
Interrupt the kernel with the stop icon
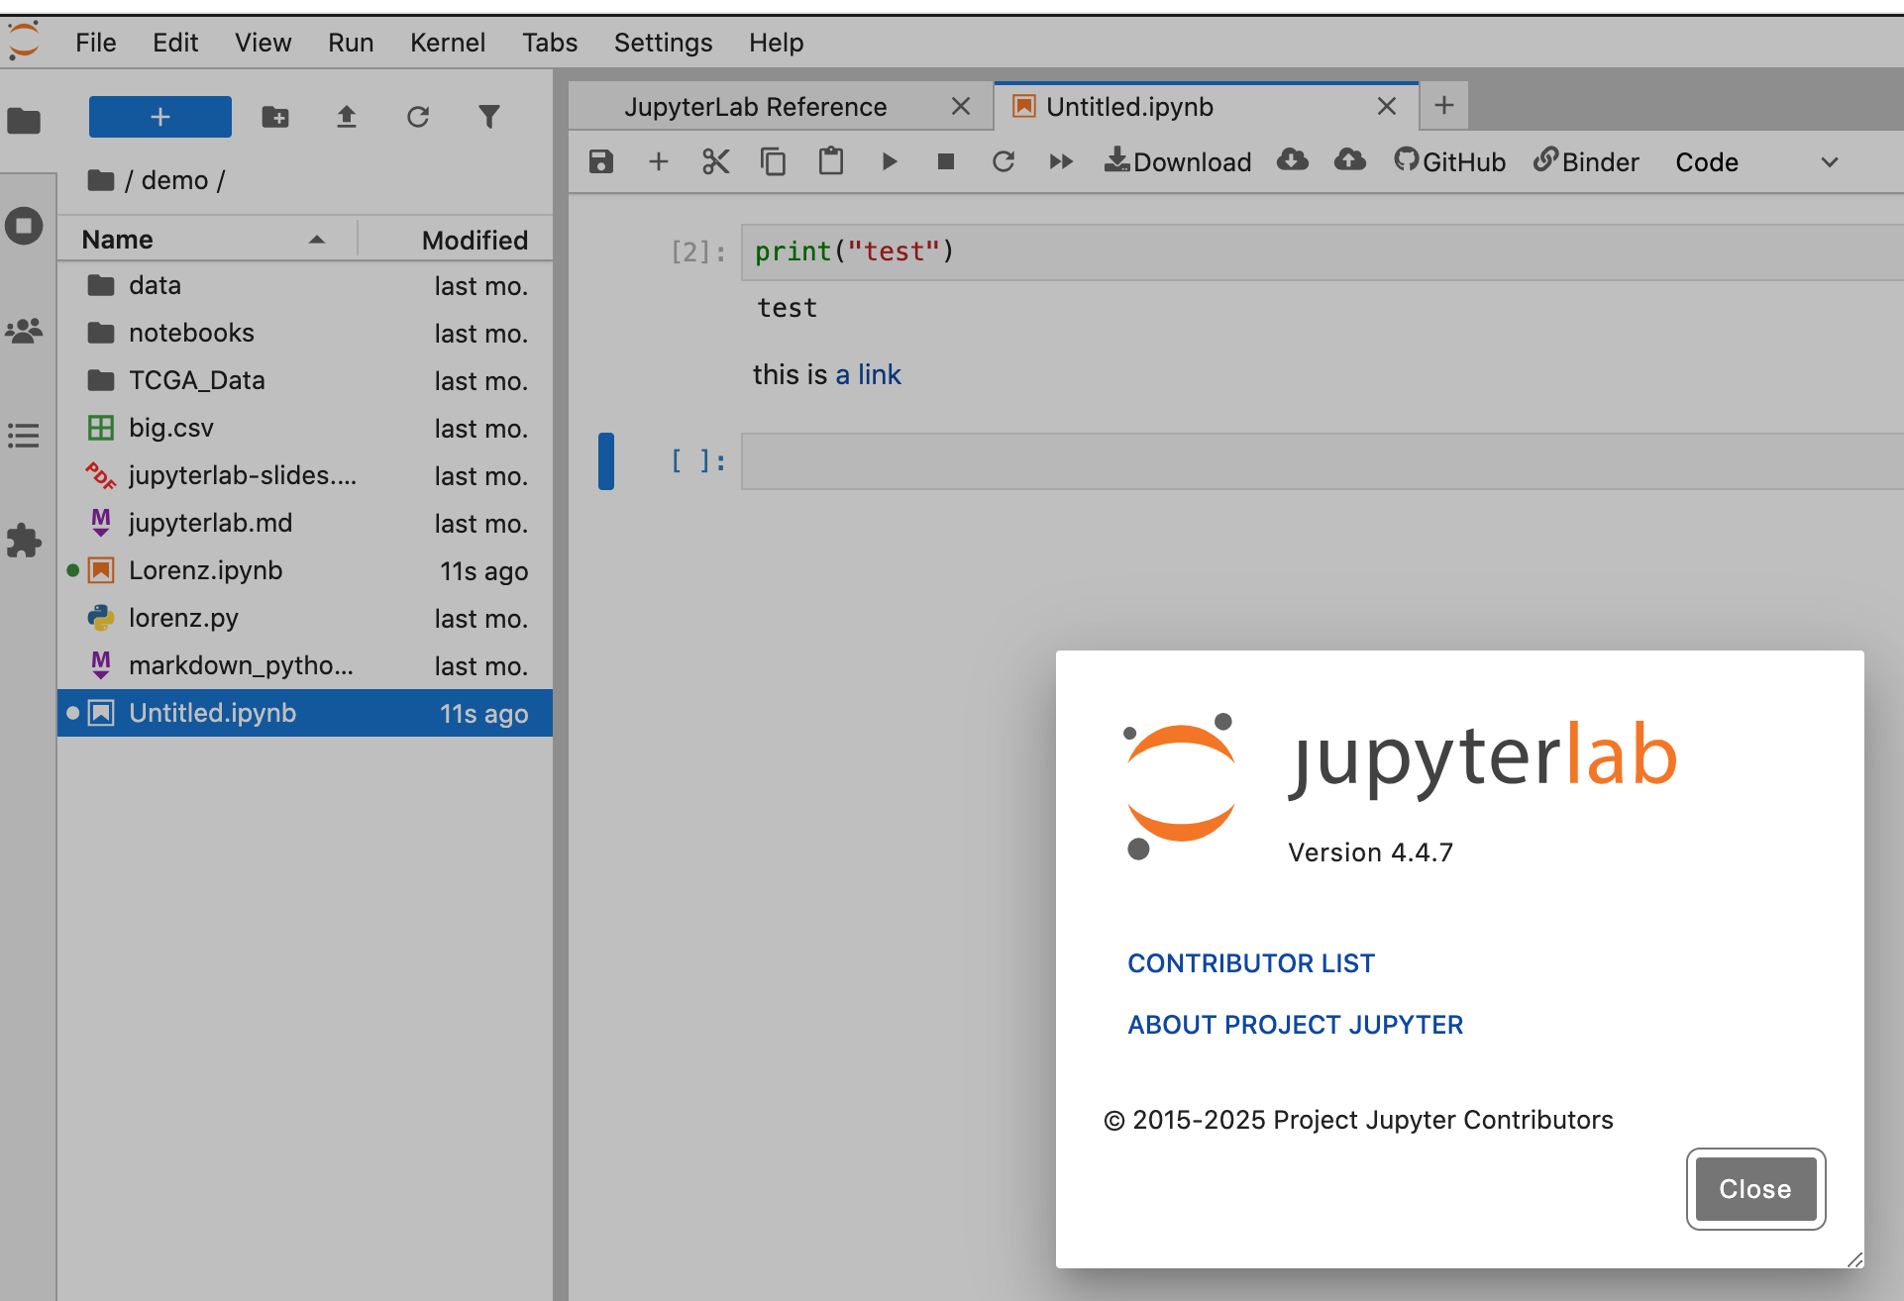pos(945,161)
